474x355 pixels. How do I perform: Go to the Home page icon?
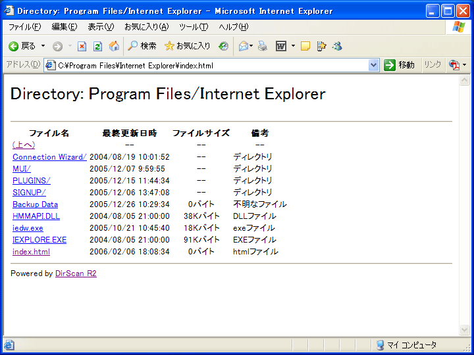pyautogui.click(x=114, y=46)
